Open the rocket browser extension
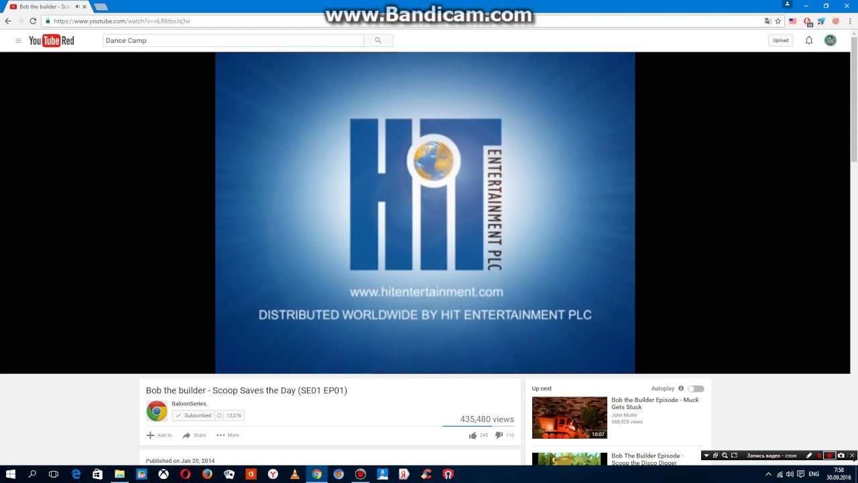The width and height of the screenshot is (858, 483). 821,21
